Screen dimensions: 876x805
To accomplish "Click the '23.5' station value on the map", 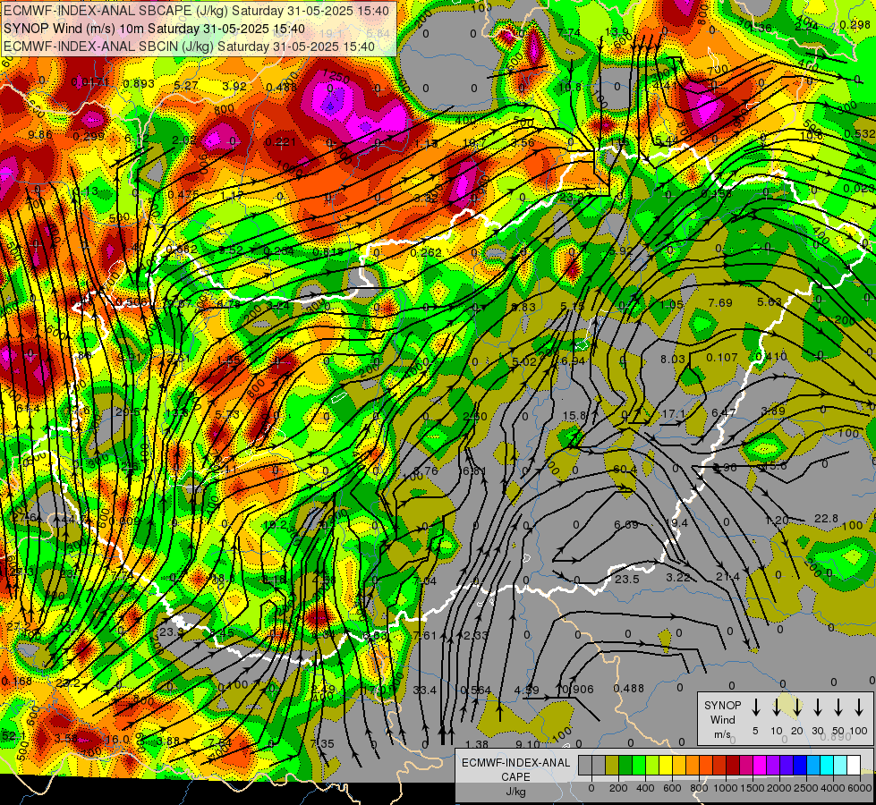I will [627, 580].
